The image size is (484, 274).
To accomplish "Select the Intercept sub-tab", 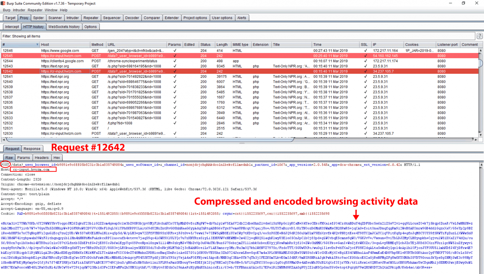I will pos(12,27).
